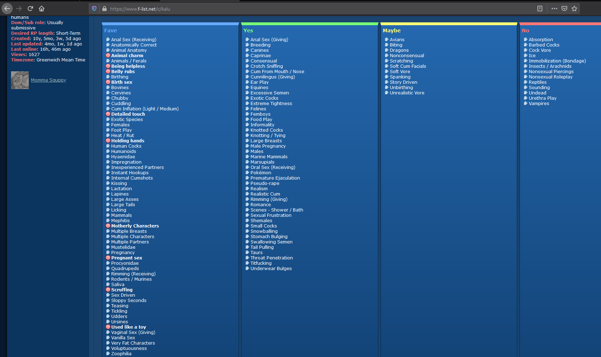601x357 pixels.
Task: Select the Holding hands entry
Action: [x=128, y=141]
